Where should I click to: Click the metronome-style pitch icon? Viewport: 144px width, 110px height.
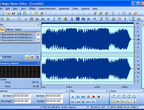pos(72,19)
